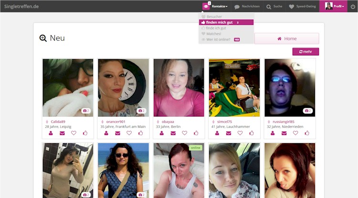The height and width of the screenshot is (198, 358).
Task: Click the Home button
Action: (287, 39)
